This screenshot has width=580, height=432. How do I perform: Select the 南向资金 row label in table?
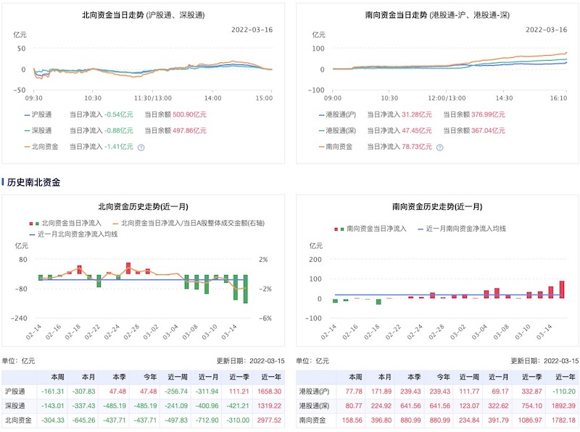point(312,420)
